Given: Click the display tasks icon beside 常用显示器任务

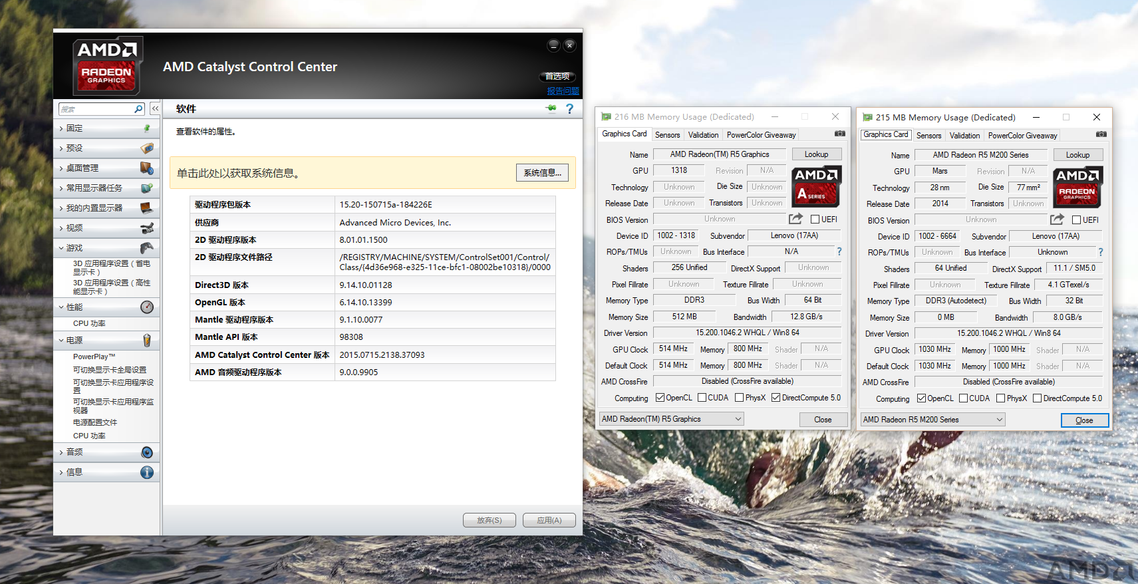Looking at the screenshot, I should click(x=147, y=188).
